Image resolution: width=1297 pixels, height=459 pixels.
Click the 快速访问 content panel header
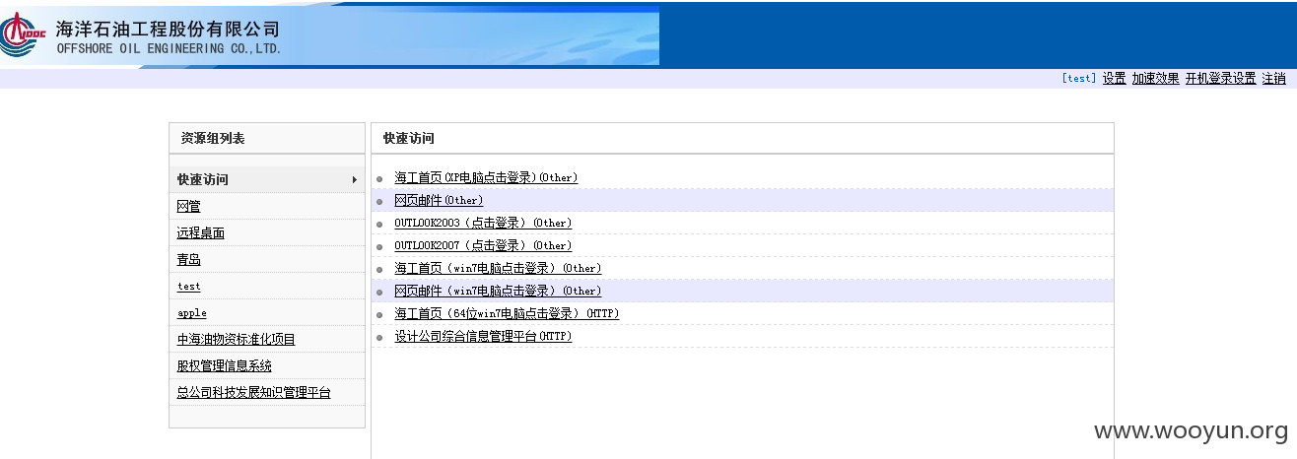[x=742, y=138]
